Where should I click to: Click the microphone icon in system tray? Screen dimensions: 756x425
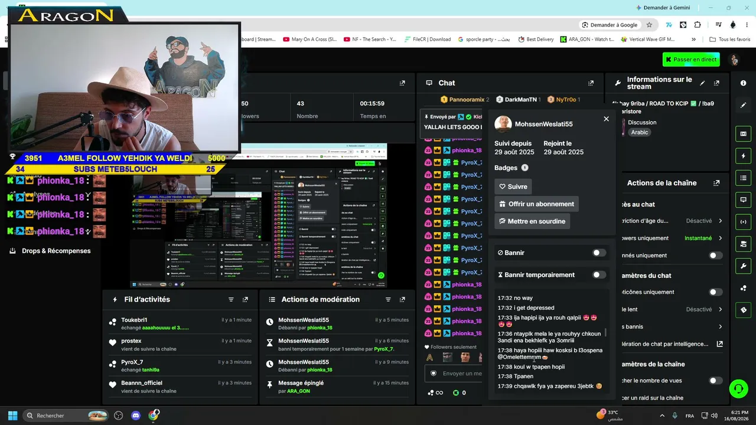click(x=675, y=416)
